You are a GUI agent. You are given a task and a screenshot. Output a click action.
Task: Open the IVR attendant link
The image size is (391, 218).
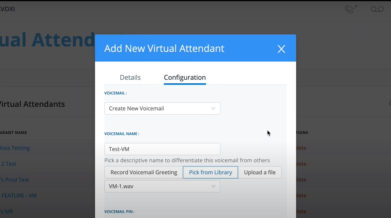[7, 211]
